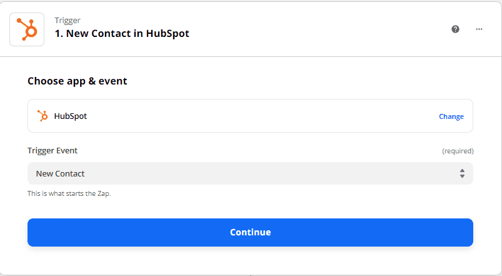Select the "New Contact" text in the event field
502x276 pixels.
click(61, 173)
